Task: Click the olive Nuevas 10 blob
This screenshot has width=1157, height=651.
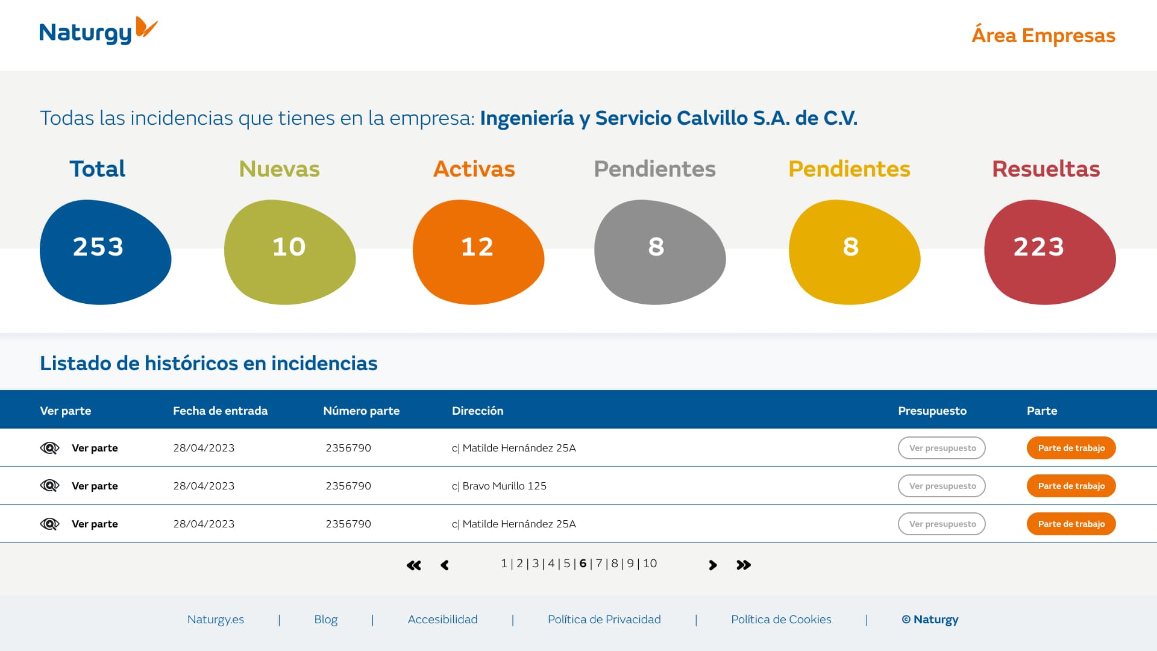Action: point(290,252)
